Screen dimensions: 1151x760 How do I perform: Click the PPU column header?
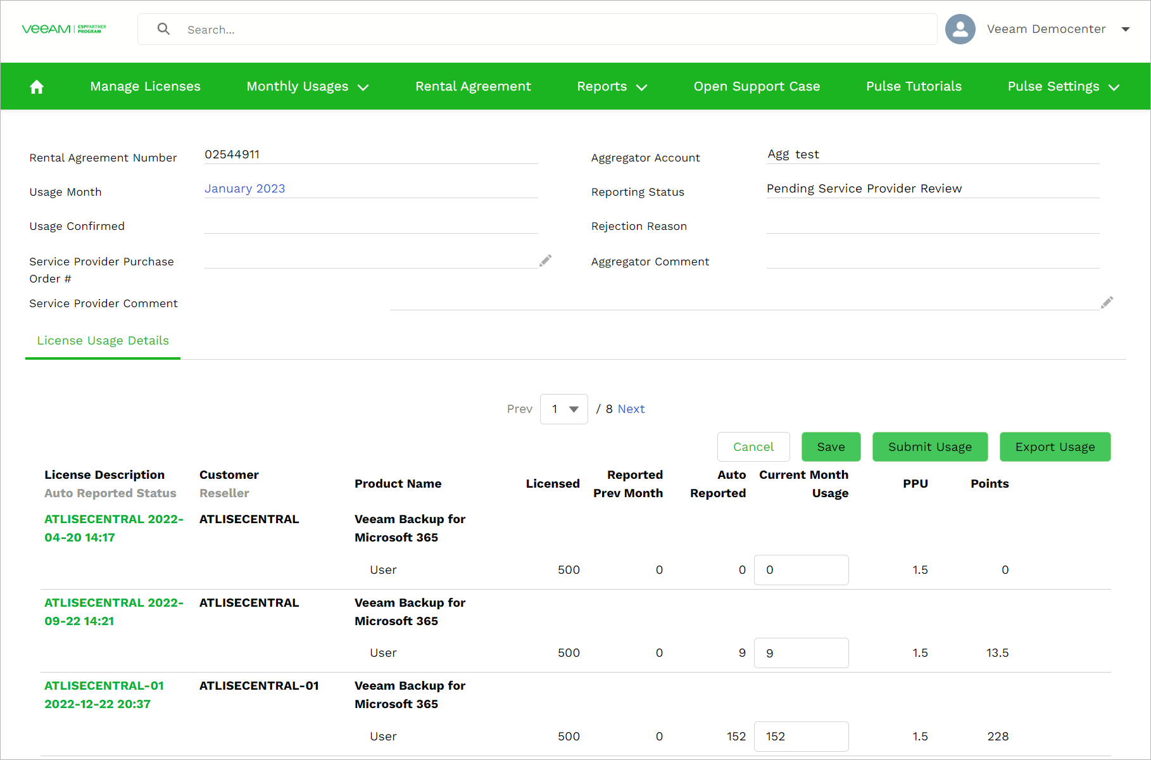(915, 484)
